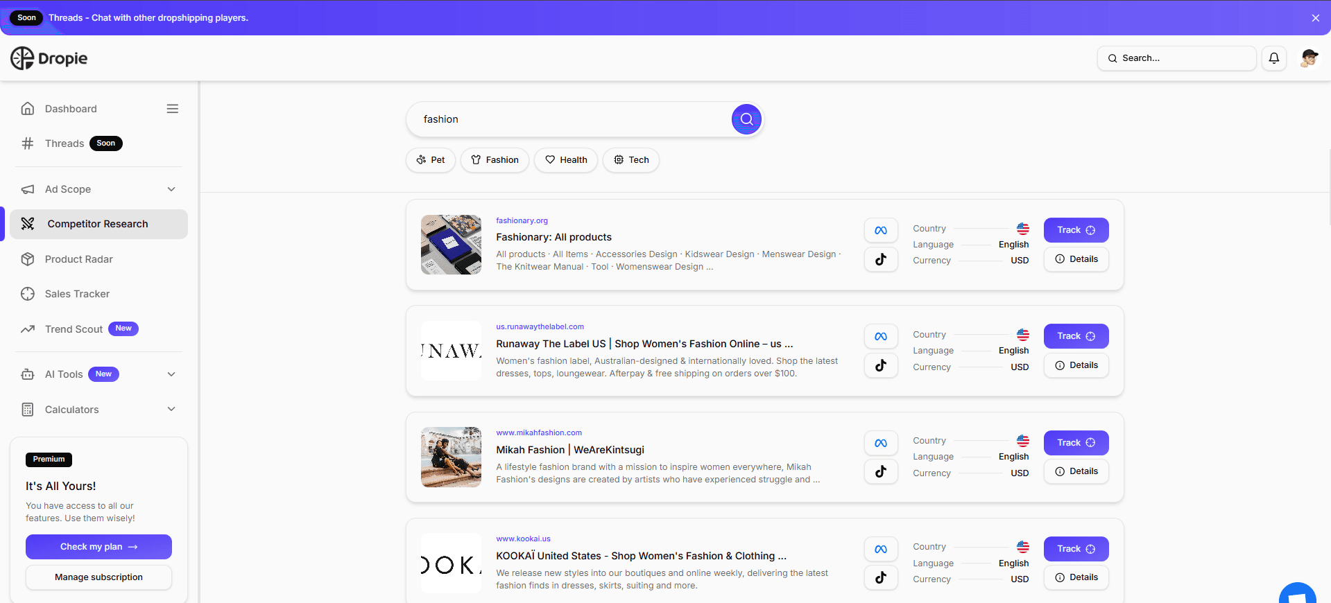Click the Runaway The Label US title
1331x603 pixels.
[644, 344]
